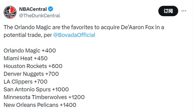This screenshot has width=195, height=109.
Task: Select the "Miami Heat +450" line
Action: coord(26,58)
